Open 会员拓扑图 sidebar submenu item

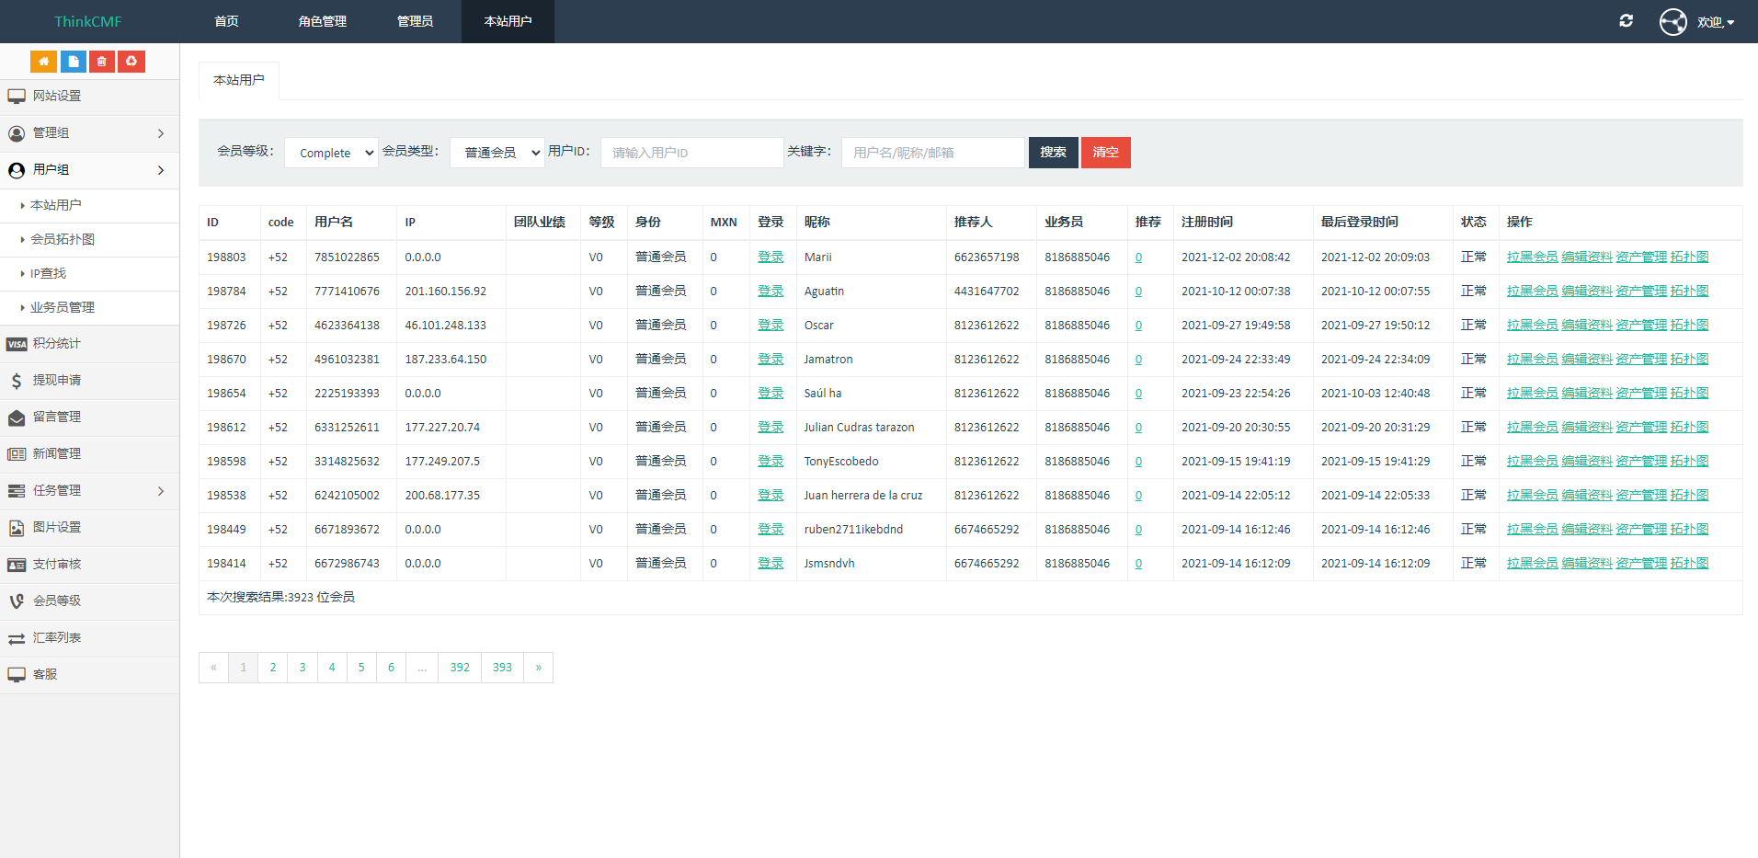pos(63,239)
